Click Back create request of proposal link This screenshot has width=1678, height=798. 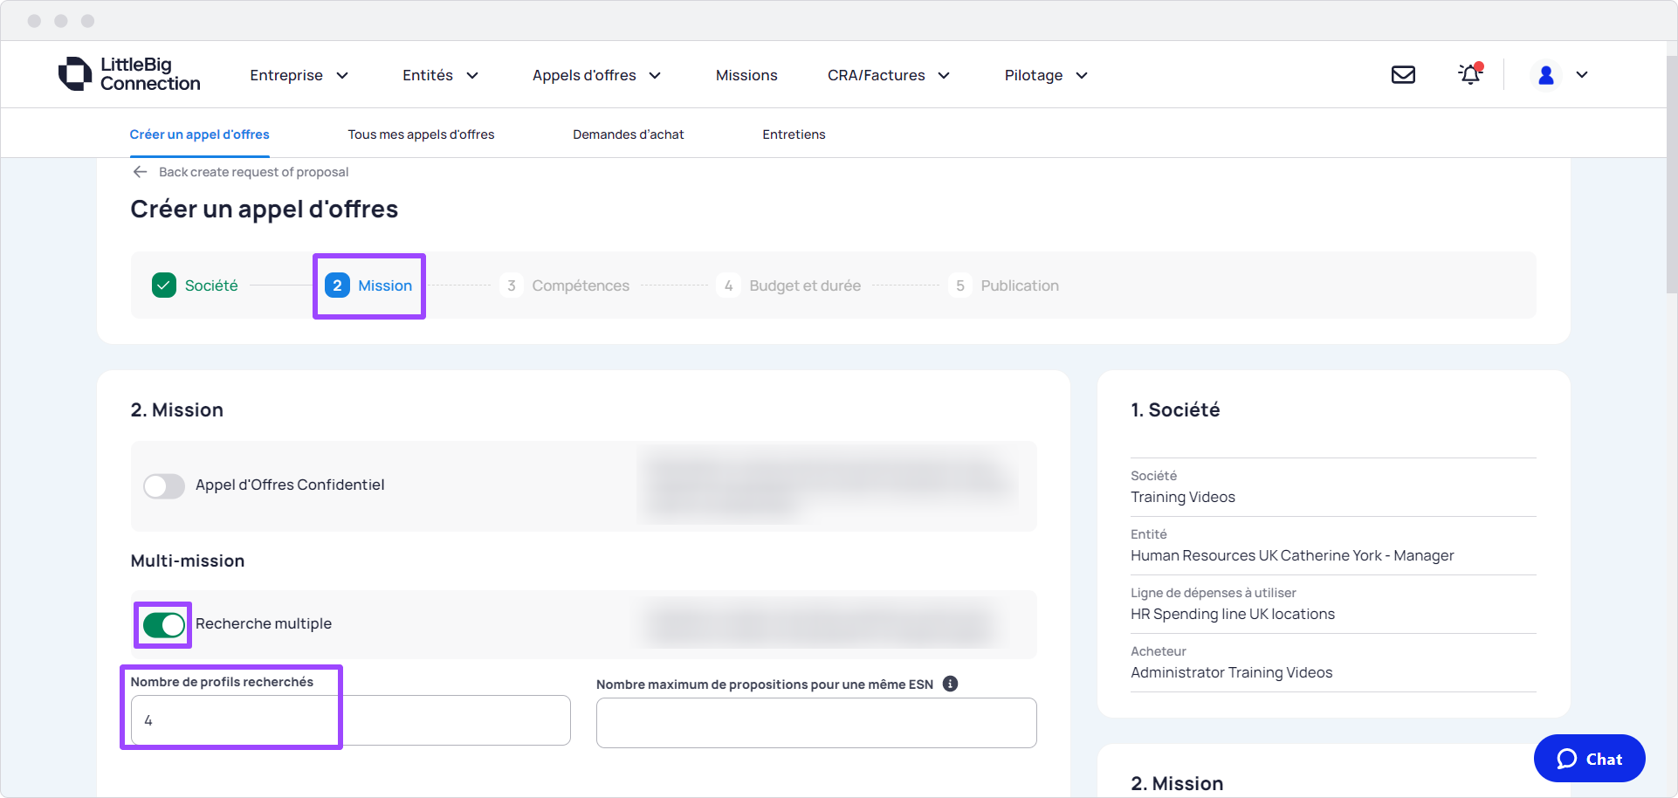253,172
